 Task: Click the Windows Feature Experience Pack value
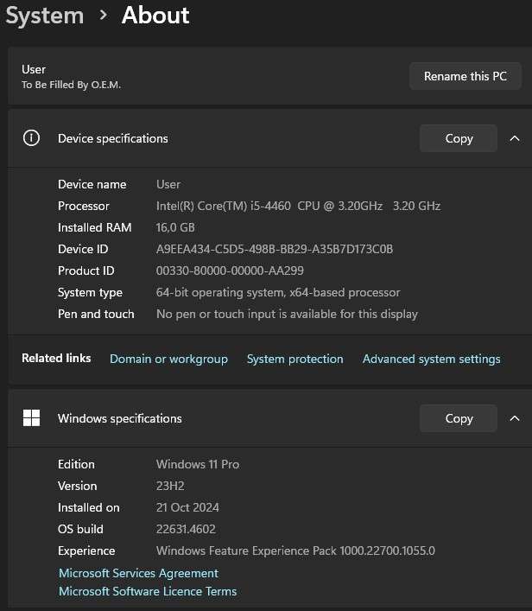tap(295, 551)
